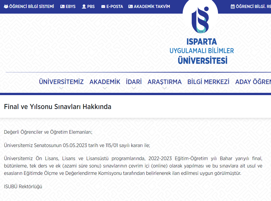271x201 pixels.
Task: Expand the chevron under İdari
Action: click(134, 88)
